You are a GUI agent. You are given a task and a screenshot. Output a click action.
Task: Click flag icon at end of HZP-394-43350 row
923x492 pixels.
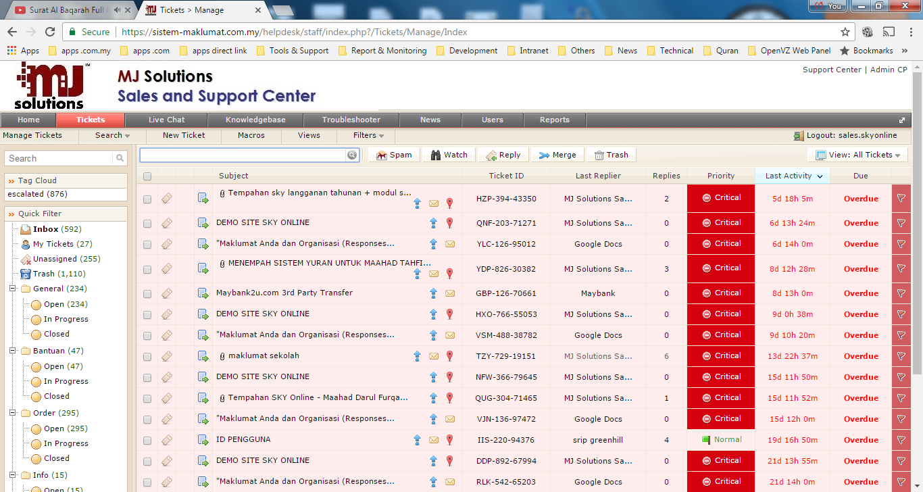[901, 198]
